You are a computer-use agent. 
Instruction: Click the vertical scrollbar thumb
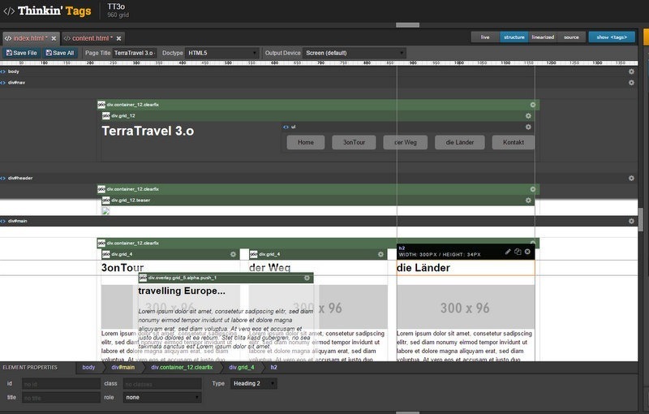coord(641,219)
